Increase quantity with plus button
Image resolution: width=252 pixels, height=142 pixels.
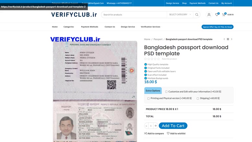pyautogui.click(x=155, y=126)
